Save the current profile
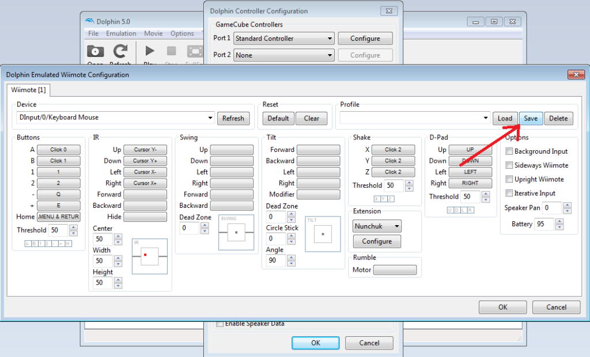590x357 pixels. tap(531, 119)
